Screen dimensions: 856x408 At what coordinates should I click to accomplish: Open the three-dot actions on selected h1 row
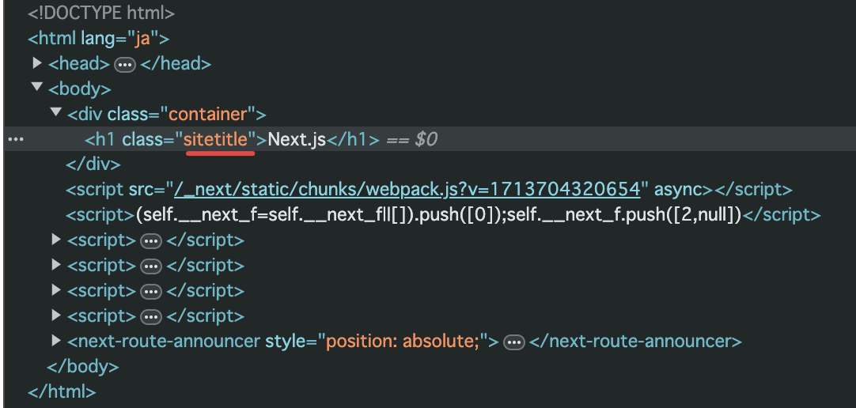tap(16, 139)
